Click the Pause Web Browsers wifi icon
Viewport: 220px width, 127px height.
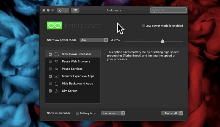click(x=57, y=61)
